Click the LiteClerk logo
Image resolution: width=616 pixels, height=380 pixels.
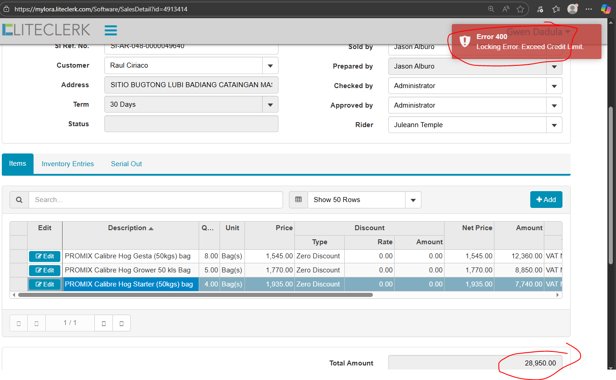click(x=46, y=30)
